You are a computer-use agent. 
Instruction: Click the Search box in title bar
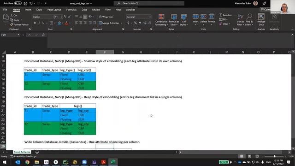click(149, 3)
